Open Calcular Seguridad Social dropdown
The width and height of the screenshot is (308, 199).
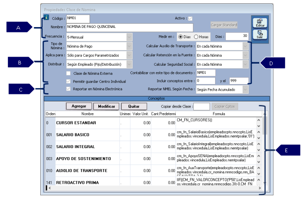tap(245, 64)
